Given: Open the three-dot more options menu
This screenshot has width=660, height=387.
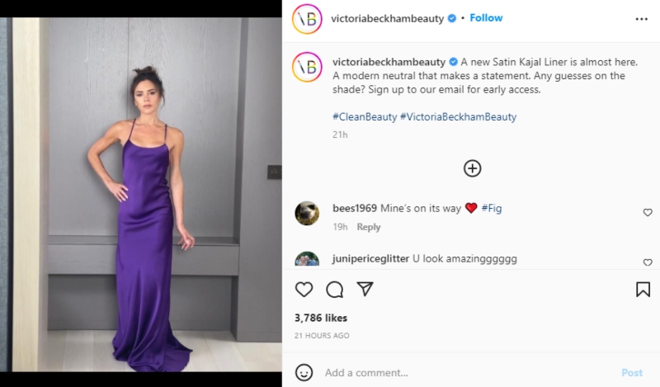Looking at the screenshot, I should pyautogui.click(x=642, y=18).
